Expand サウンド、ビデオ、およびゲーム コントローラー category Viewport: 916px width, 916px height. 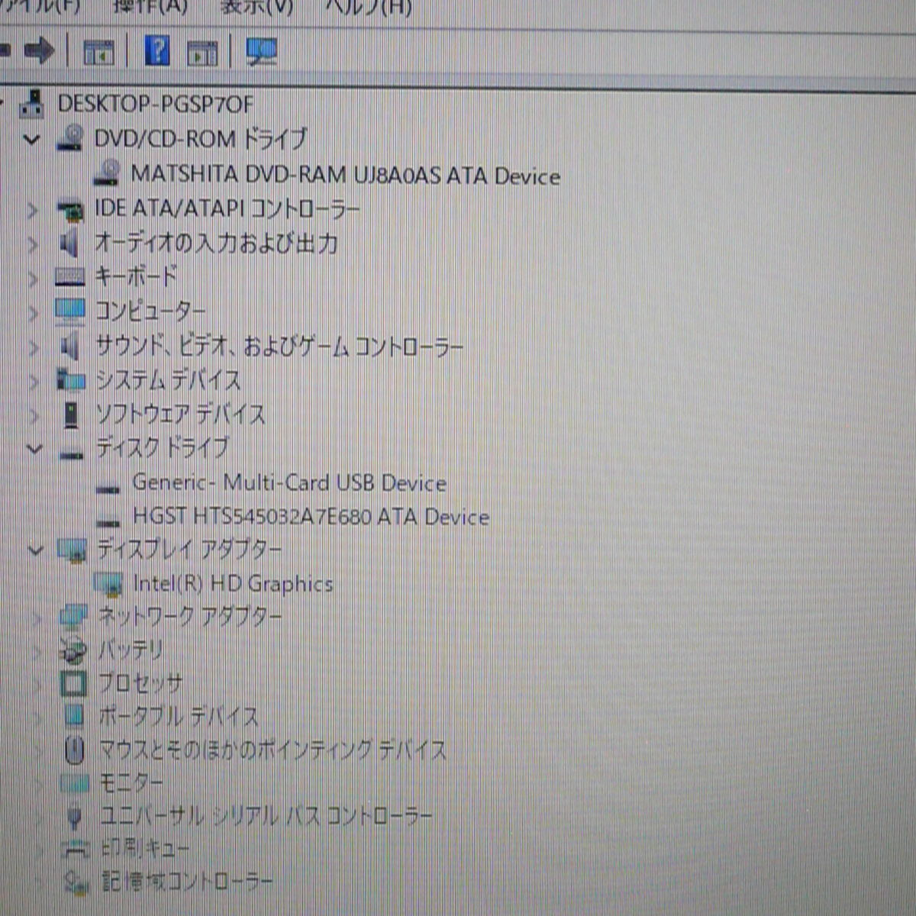[x=33, y=347]
